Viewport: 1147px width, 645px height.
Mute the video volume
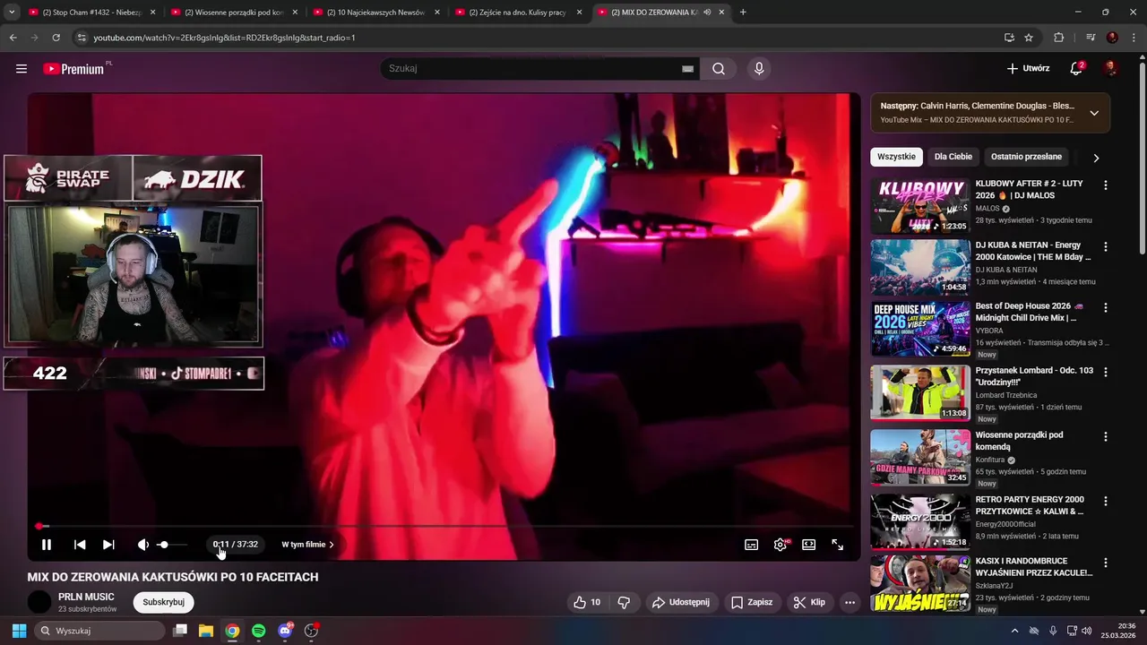click(x=142, y=545)
